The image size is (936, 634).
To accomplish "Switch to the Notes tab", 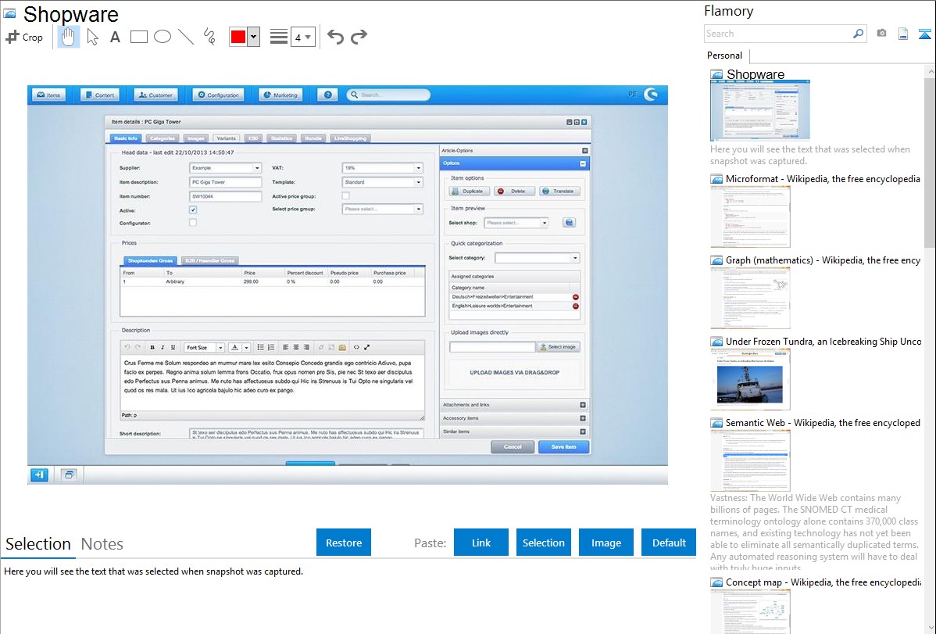I will tap(102, 544).
